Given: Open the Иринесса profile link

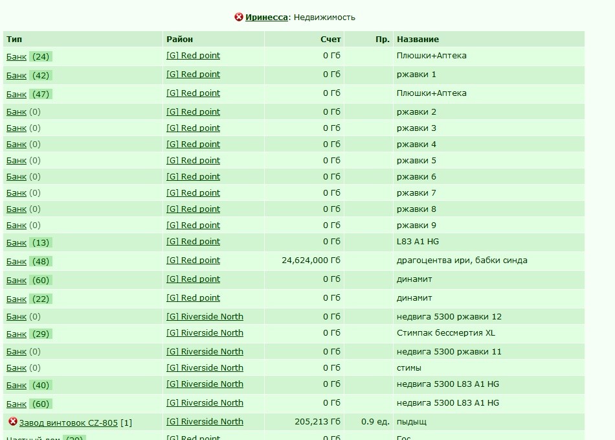Looking at the screenshot, I should pos(266,17).
